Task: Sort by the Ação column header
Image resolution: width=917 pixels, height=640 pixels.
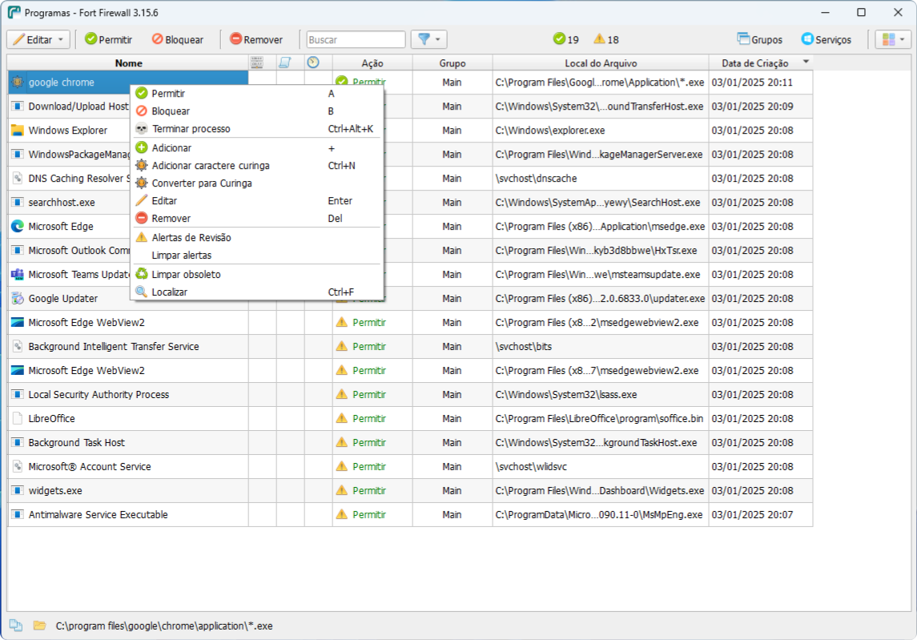Action: point(372,62)
